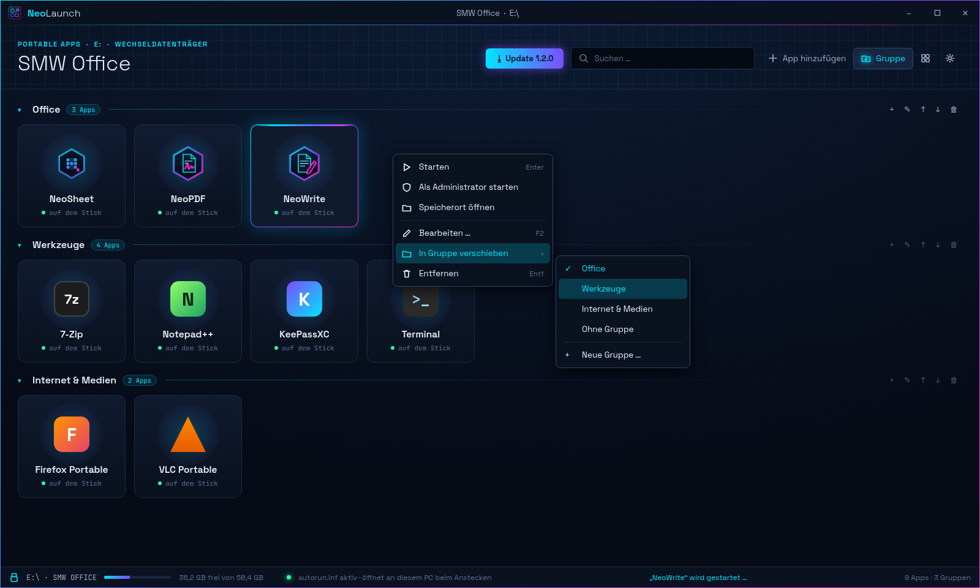
Task: Add an app to the Office group with the plus icon
Action: [892, 110]
